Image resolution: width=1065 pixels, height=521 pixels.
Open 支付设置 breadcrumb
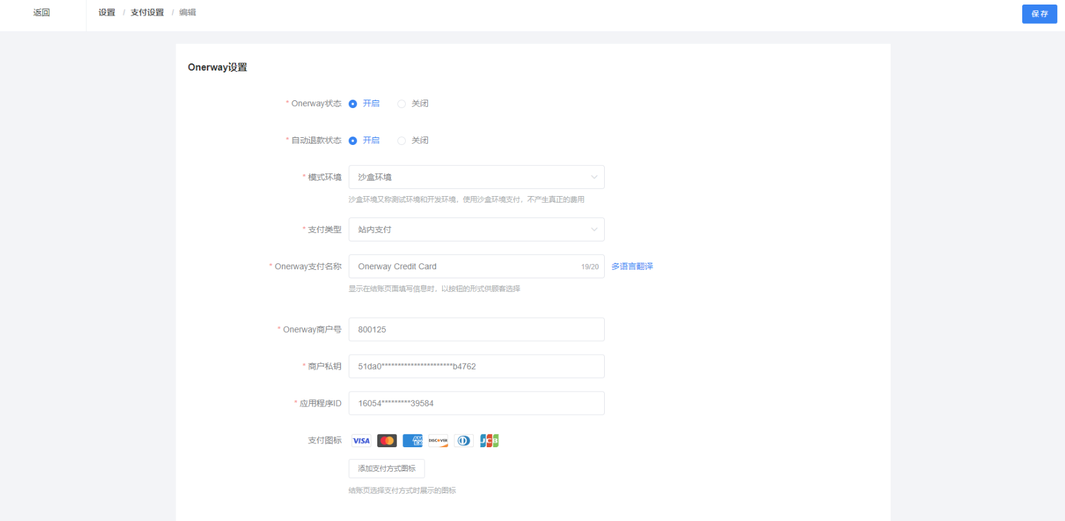[147, 12]
